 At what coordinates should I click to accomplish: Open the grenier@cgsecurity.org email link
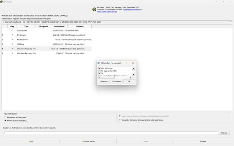click(132, 10)
